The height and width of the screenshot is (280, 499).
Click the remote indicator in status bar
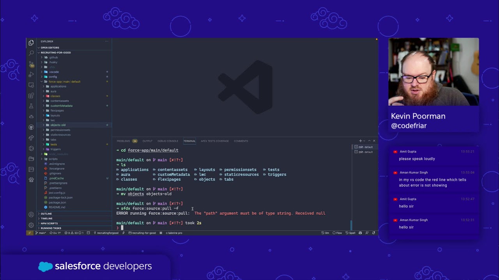pos(30,233)
